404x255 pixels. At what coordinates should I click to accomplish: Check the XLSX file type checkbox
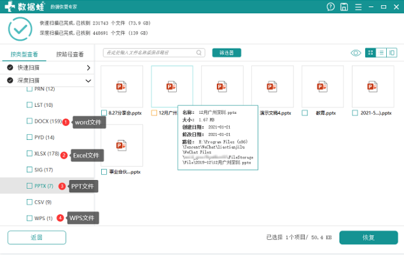[x=29, y=154]
